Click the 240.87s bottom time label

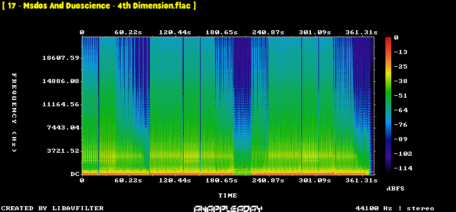tap(268, 181)
